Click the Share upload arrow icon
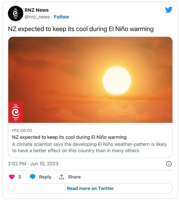 click(62, 177)
